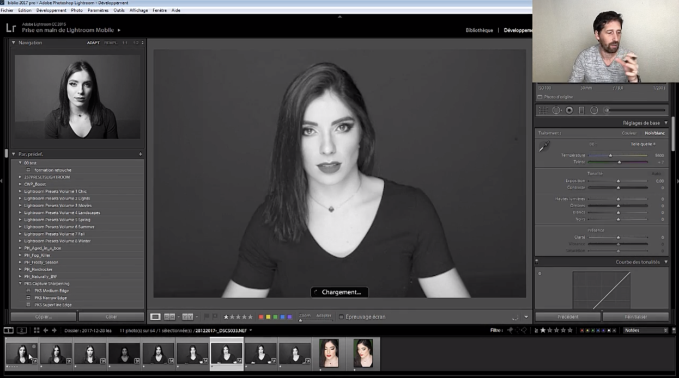Filter by unflagged photos icon

(518, 330)
